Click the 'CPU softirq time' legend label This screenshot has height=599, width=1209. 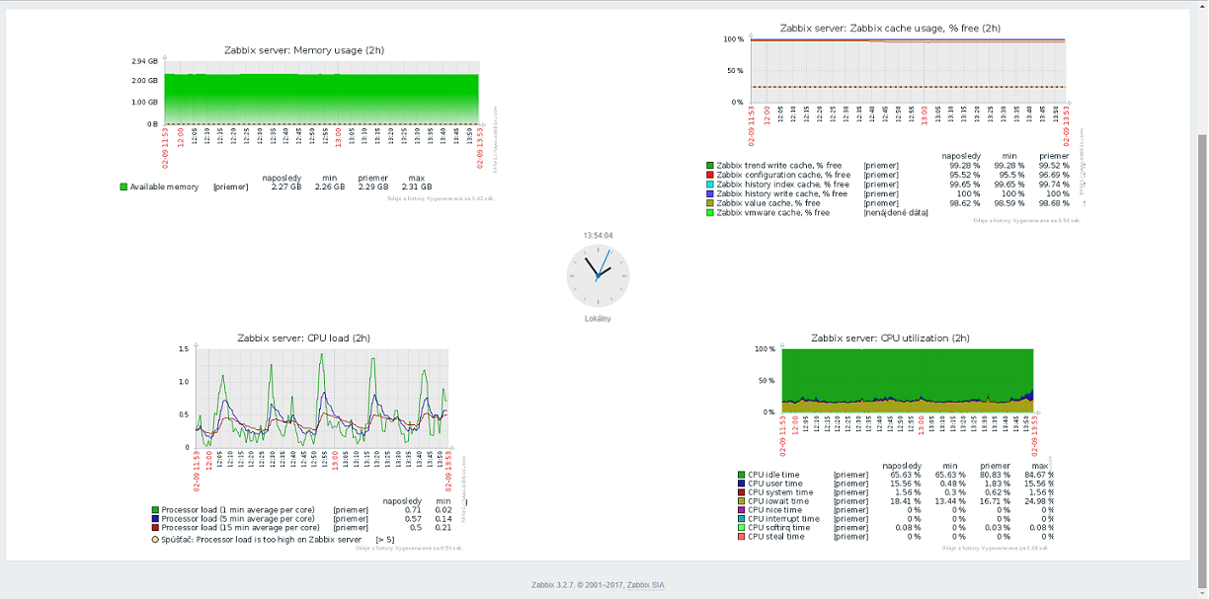(x=779, y=528)
